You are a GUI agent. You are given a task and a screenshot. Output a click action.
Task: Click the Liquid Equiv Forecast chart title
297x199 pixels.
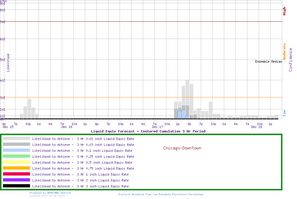click(x=148, y=131)
